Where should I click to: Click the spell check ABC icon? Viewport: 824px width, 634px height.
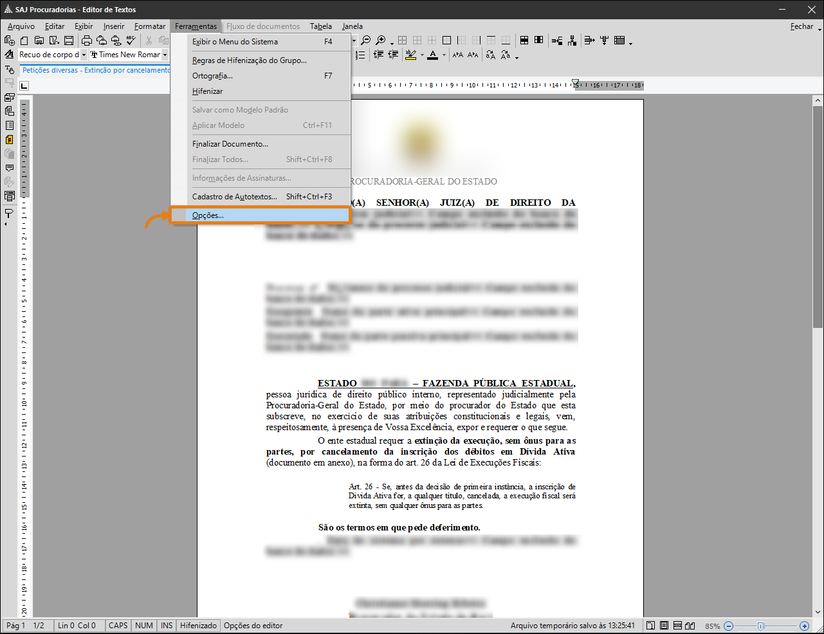tap(131, 41)
